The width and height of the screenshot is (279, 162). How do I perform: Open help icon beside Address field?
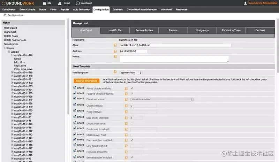click(x=115, y=51)
